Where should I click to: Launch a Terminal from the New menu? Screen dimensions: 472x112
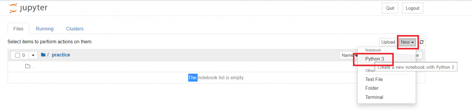tap(374, 97)
